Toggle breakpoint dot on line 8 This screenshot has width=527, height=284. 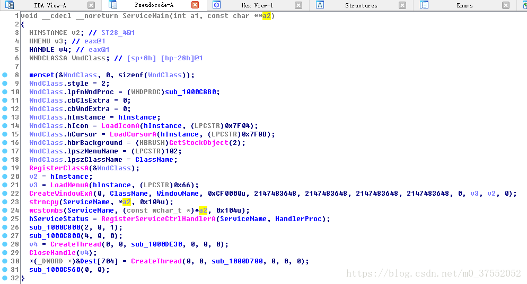(5, 75)
